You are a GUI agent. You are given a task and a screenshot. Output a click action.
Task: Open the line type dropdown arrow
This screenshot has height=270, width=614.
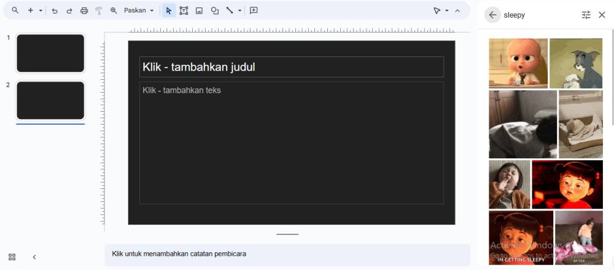tap(239, 10)
